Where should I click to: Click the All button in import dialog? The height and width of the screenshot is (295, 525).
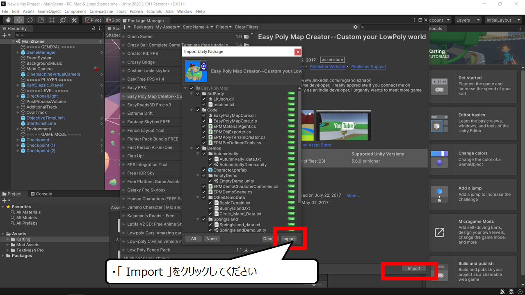click(193, 238)
